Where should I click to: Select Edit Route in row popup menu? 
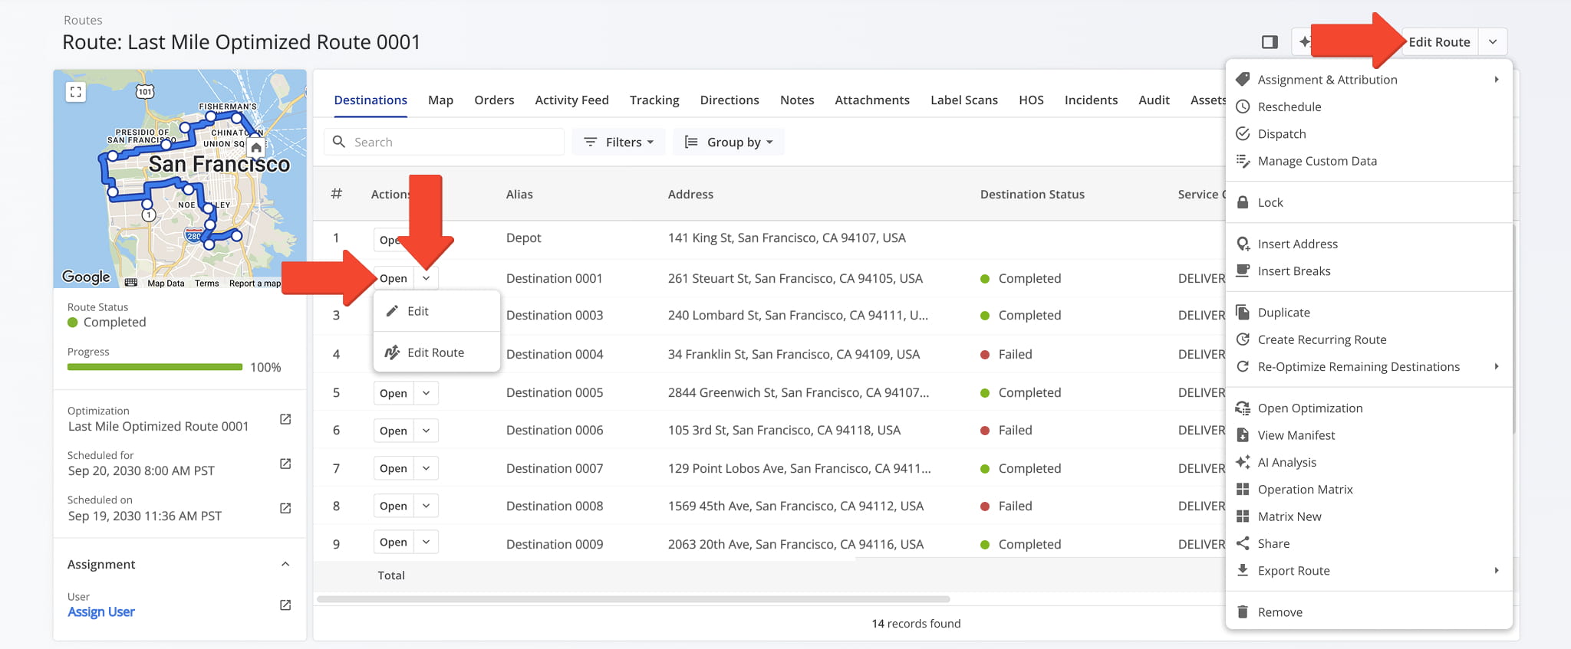click(436, 352)
